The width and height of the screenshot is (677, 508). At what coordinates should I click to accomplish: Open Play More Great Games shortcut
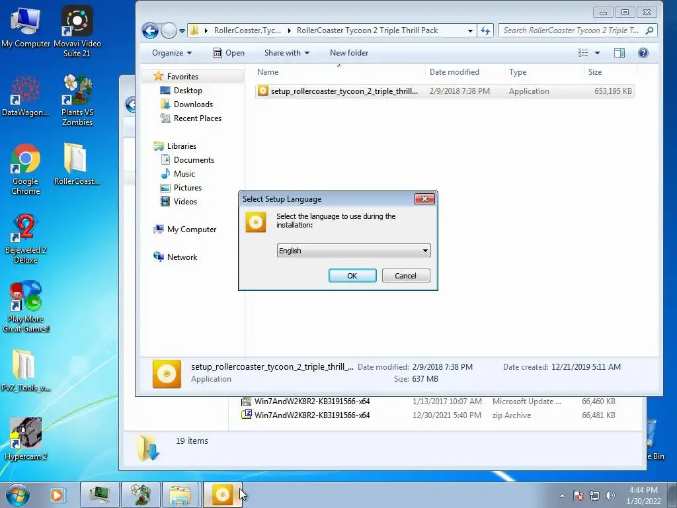26,307
